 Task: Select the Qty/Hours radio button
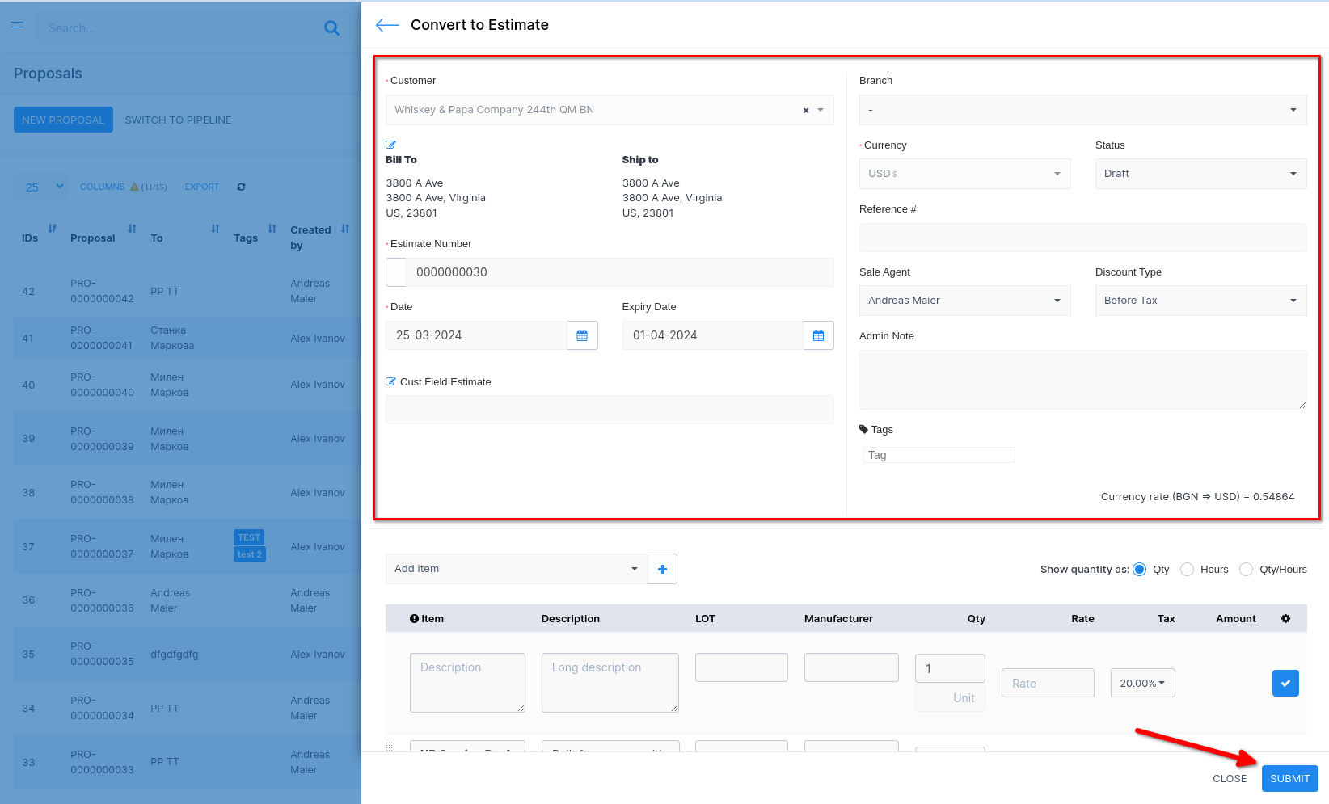click(x=1246, y=570)
